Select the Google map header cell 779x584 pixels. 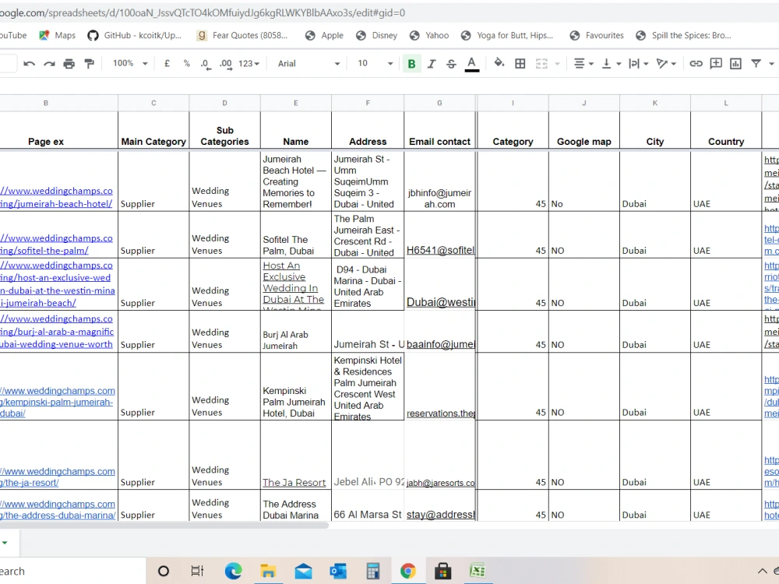coord(583,131)
